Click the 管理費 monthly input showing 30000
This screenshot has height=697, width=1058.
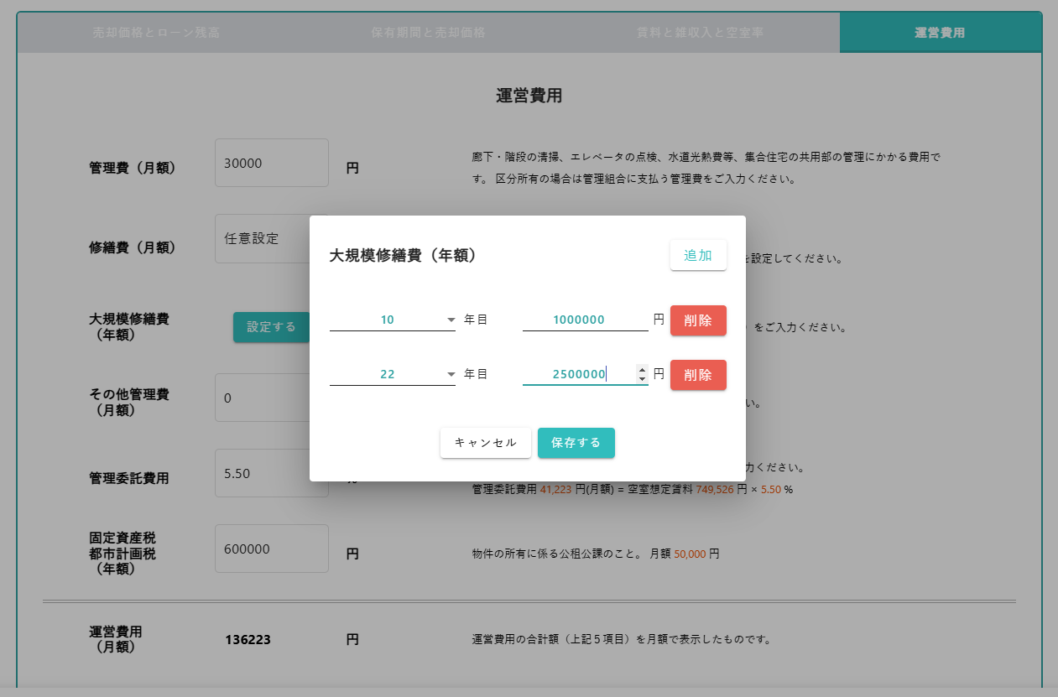coord(271,163)
